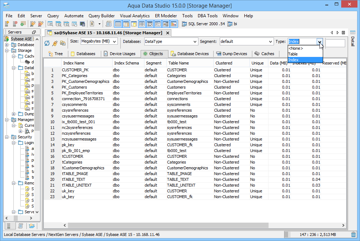
Task: Switch to the Tree tab
Action: tap(56, 54)
